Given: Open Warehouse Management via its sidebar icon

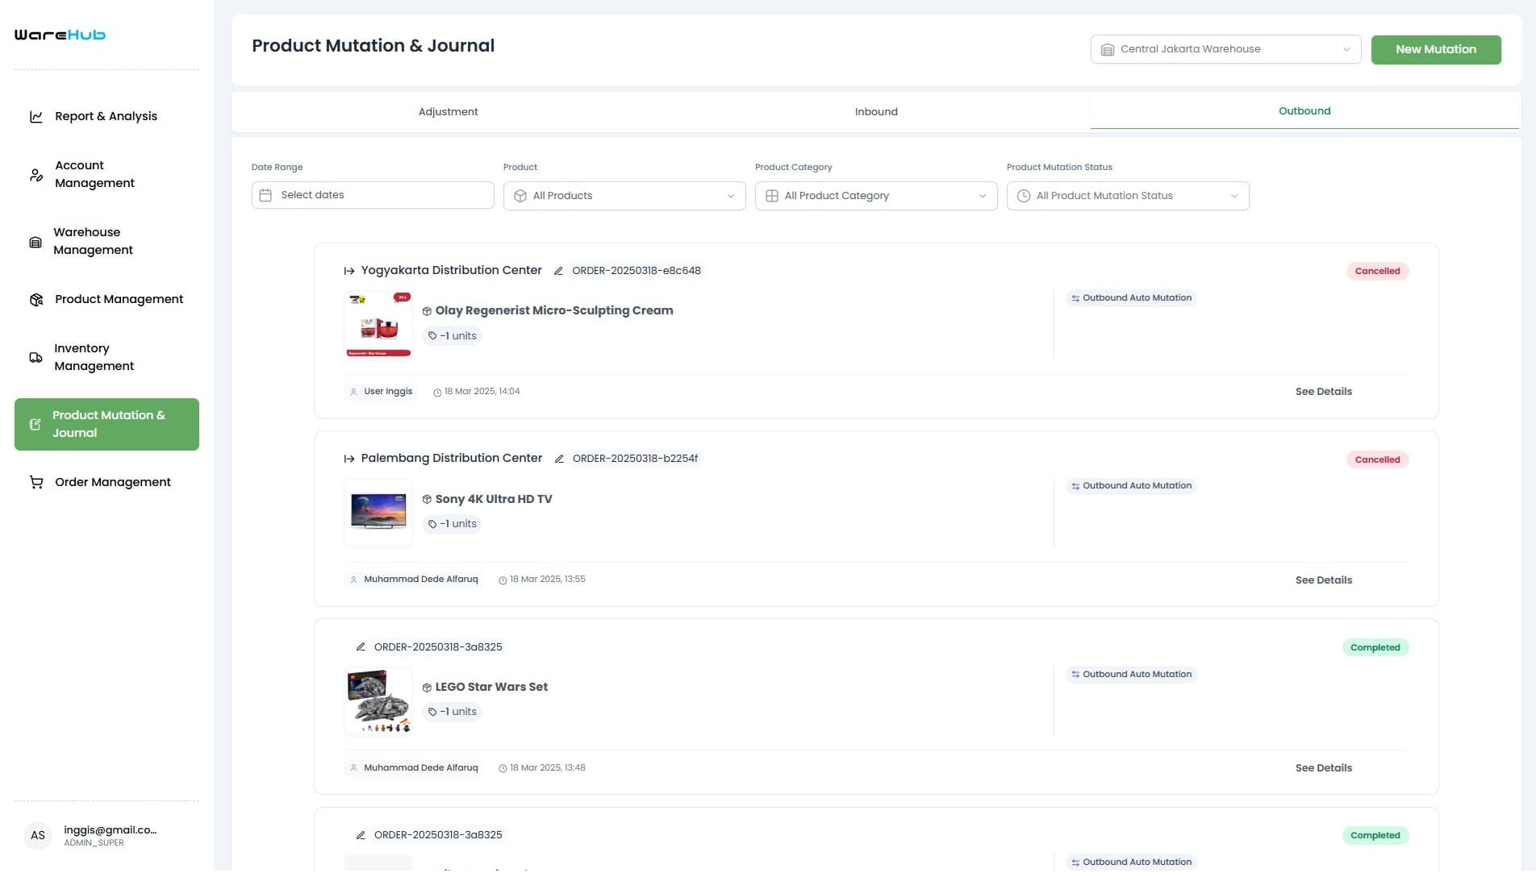Looking at the screenshot, I should pos(35,241).
